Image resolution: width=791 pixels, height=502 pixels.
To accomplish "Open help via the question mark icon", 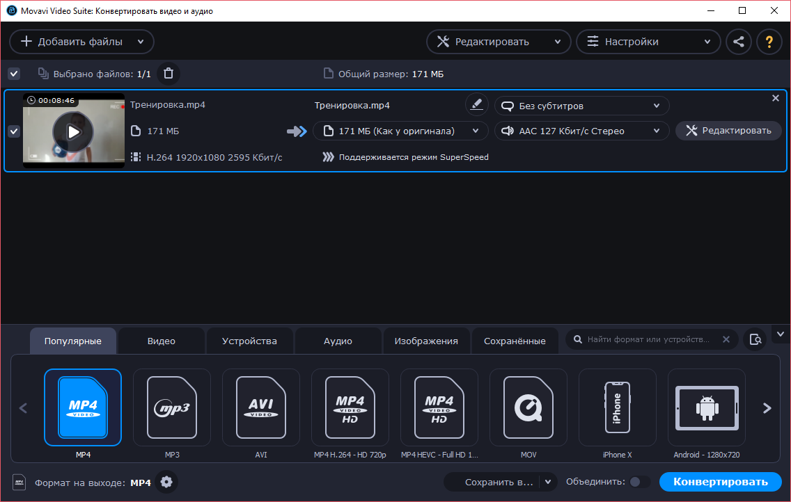I will click(769, 42).
